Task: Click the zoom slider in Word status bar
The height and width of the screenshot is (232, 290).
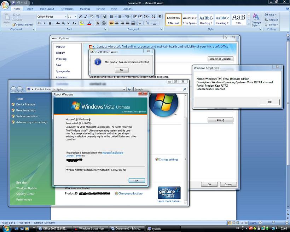Action: 273,222
